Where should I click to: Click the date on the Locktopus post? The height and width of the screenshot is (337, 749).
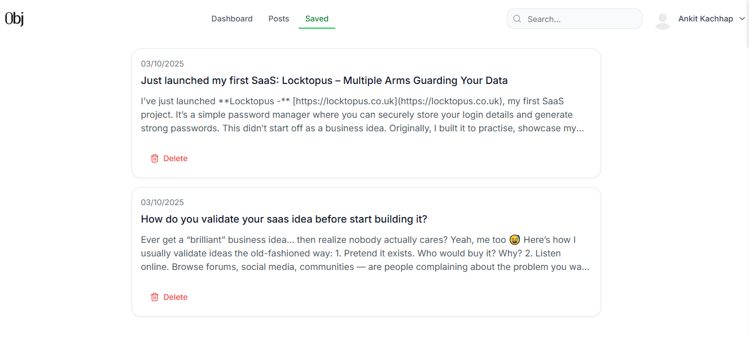[163, 64]
